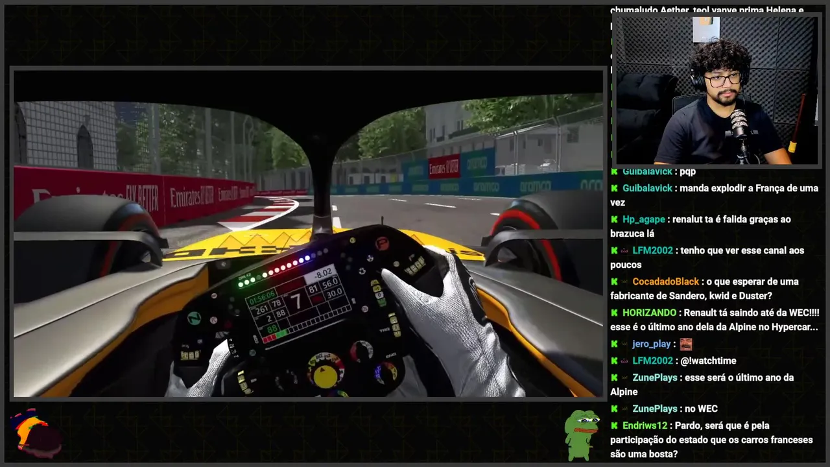
Task: Click 'renalut ta é falida' message text
Action: [x=700, y=226]
